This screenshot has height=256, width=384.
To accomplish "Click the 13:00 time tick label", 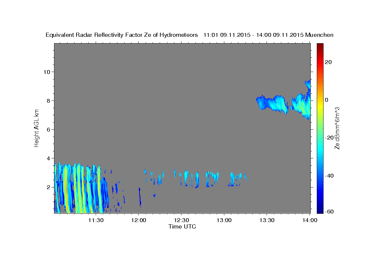I will (x=224, y=220).
